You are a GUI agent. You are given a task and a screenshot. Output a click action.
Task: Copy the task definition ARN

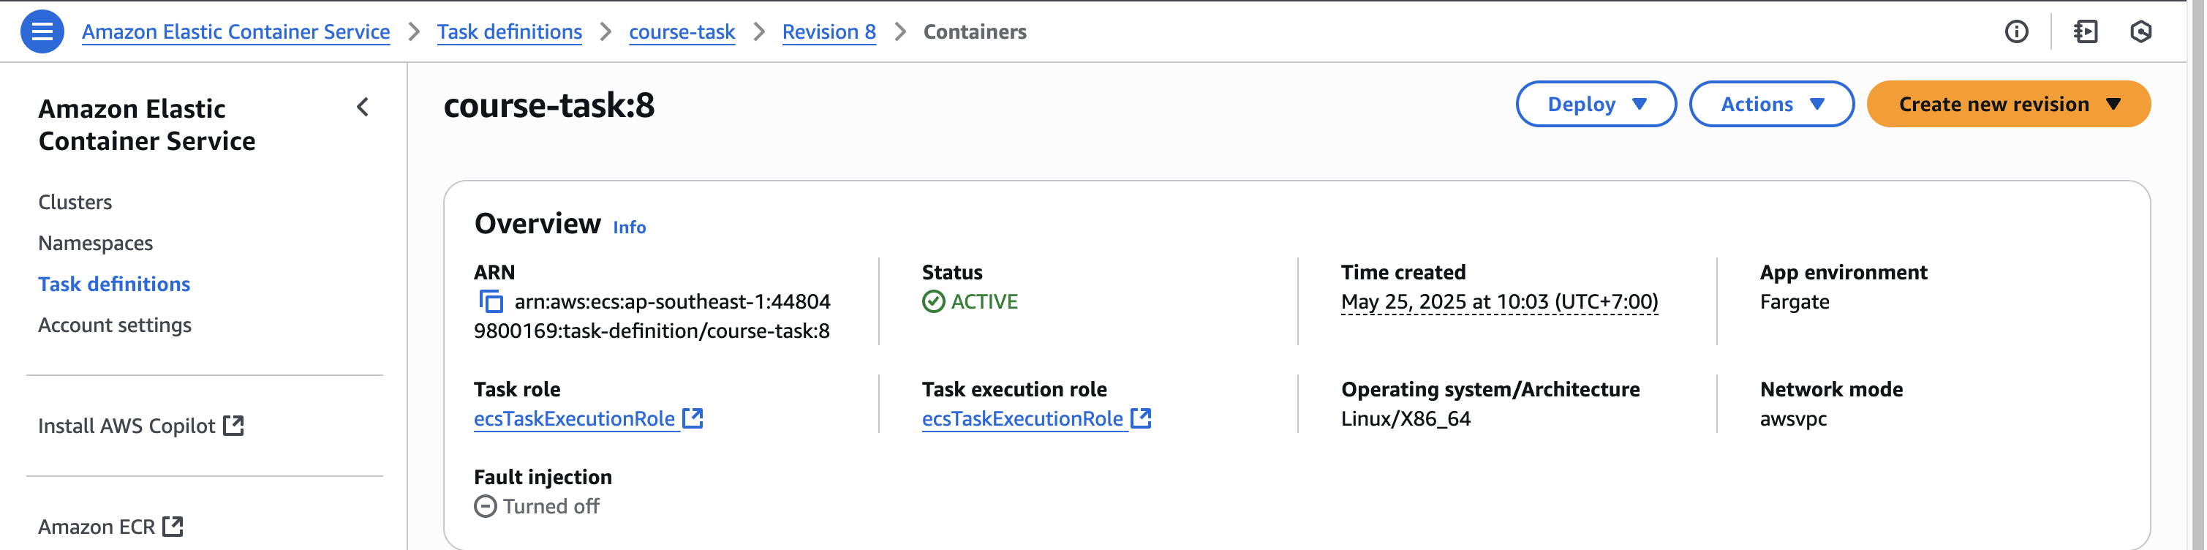(x=491, y=301)
